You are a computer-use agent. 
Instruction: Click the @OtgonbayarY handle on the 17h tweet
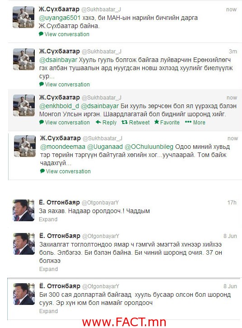(x=100, y=203)
